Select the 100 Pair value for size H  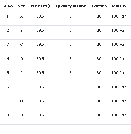tap(119, 115)
